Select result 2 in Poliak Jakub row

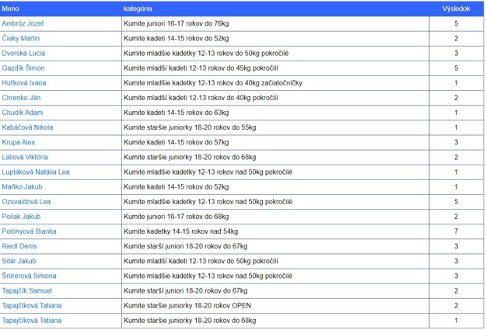(456, 217)
